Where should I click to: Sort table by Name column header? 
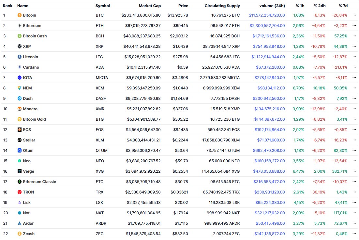[x=23, y=6]
